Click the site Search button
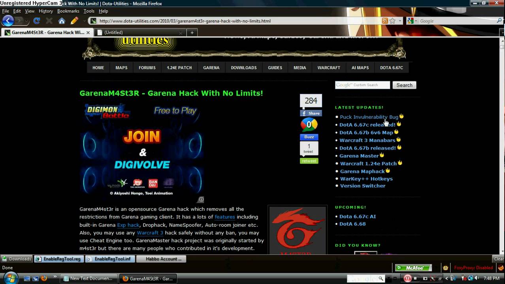This screenshot has height=284, width=505. coord(404,85)
